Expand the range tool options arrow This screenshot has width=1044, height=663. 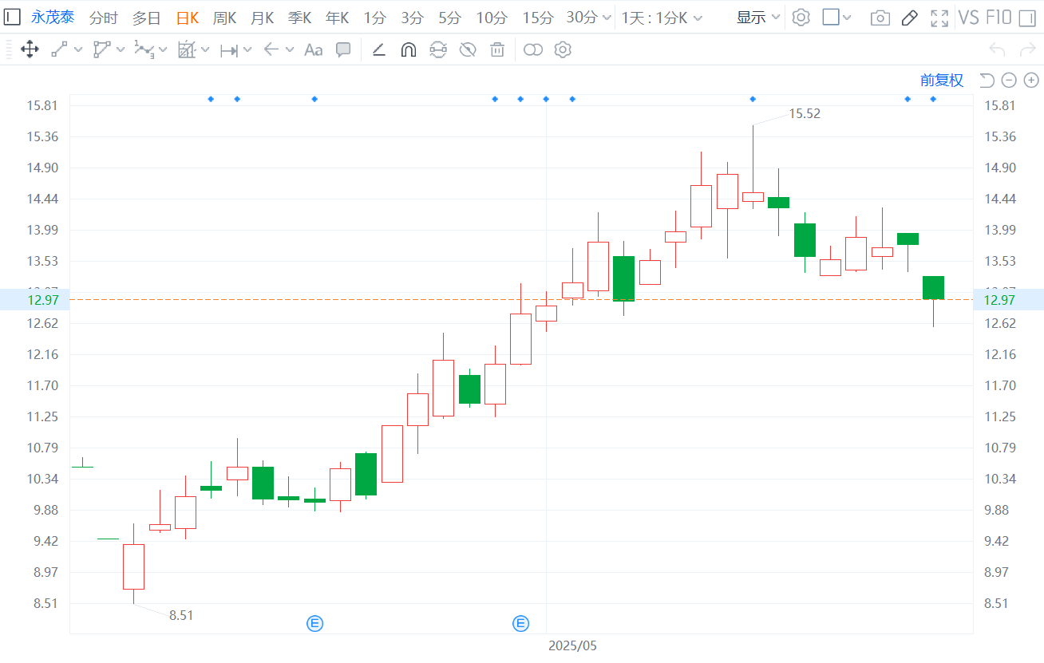click(247, 49)
